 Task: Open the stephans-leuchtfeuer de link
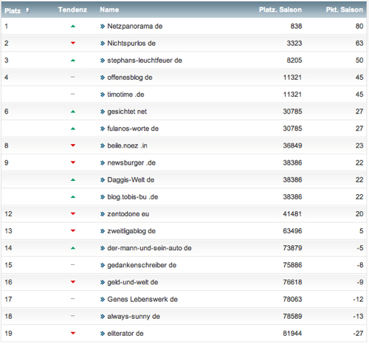point(145,61)
